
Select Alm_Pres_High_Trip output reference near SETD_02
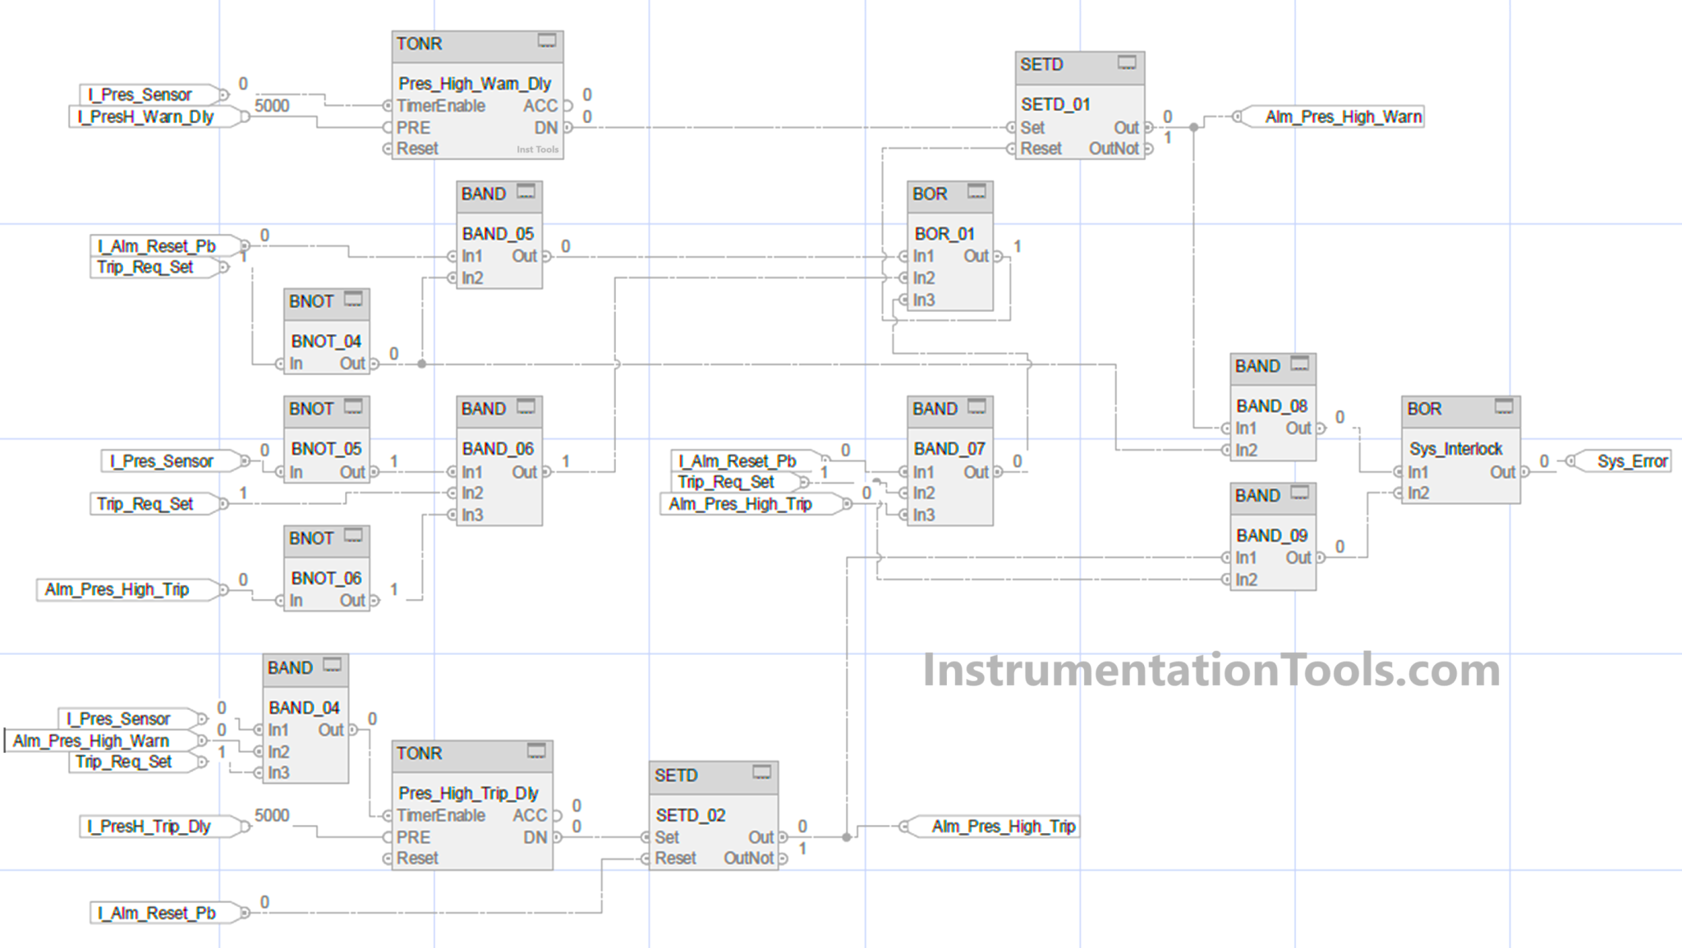[x=991, y=826]
